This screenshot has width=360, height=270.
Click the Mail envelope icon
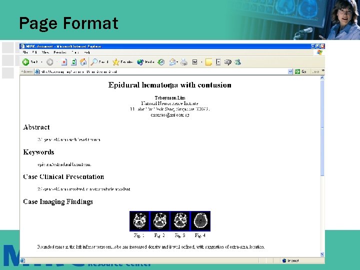click(172, 62)
